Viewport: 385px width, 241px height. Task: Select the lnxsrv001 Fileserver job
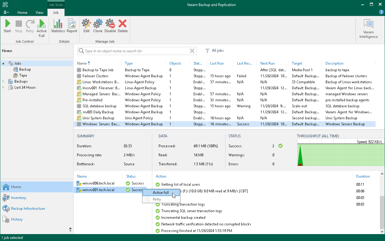[225, 88]
